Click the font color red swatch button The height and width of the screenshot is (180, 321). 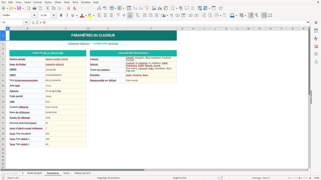(82, 15)
